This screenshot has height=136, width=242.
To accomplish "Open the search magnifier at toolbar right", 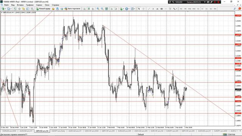I will (x=235, y=9).
